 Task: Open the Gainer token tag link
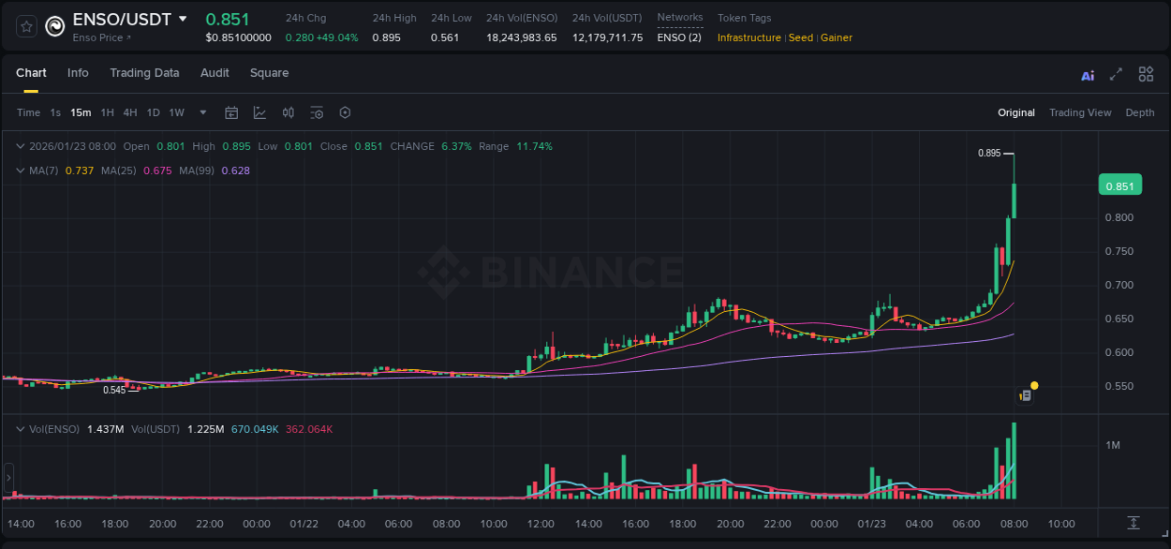[x=836, y=37]
